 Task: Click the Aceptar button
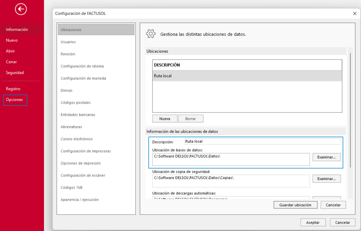313,222
